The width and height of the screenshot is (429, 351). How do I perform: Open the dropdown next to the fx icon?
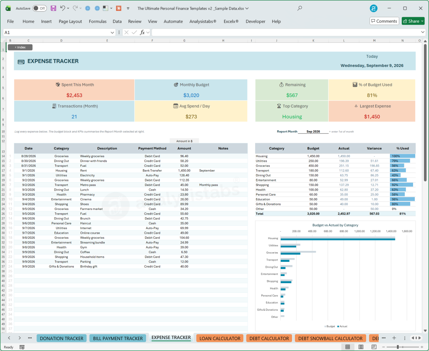click(148, 32)
